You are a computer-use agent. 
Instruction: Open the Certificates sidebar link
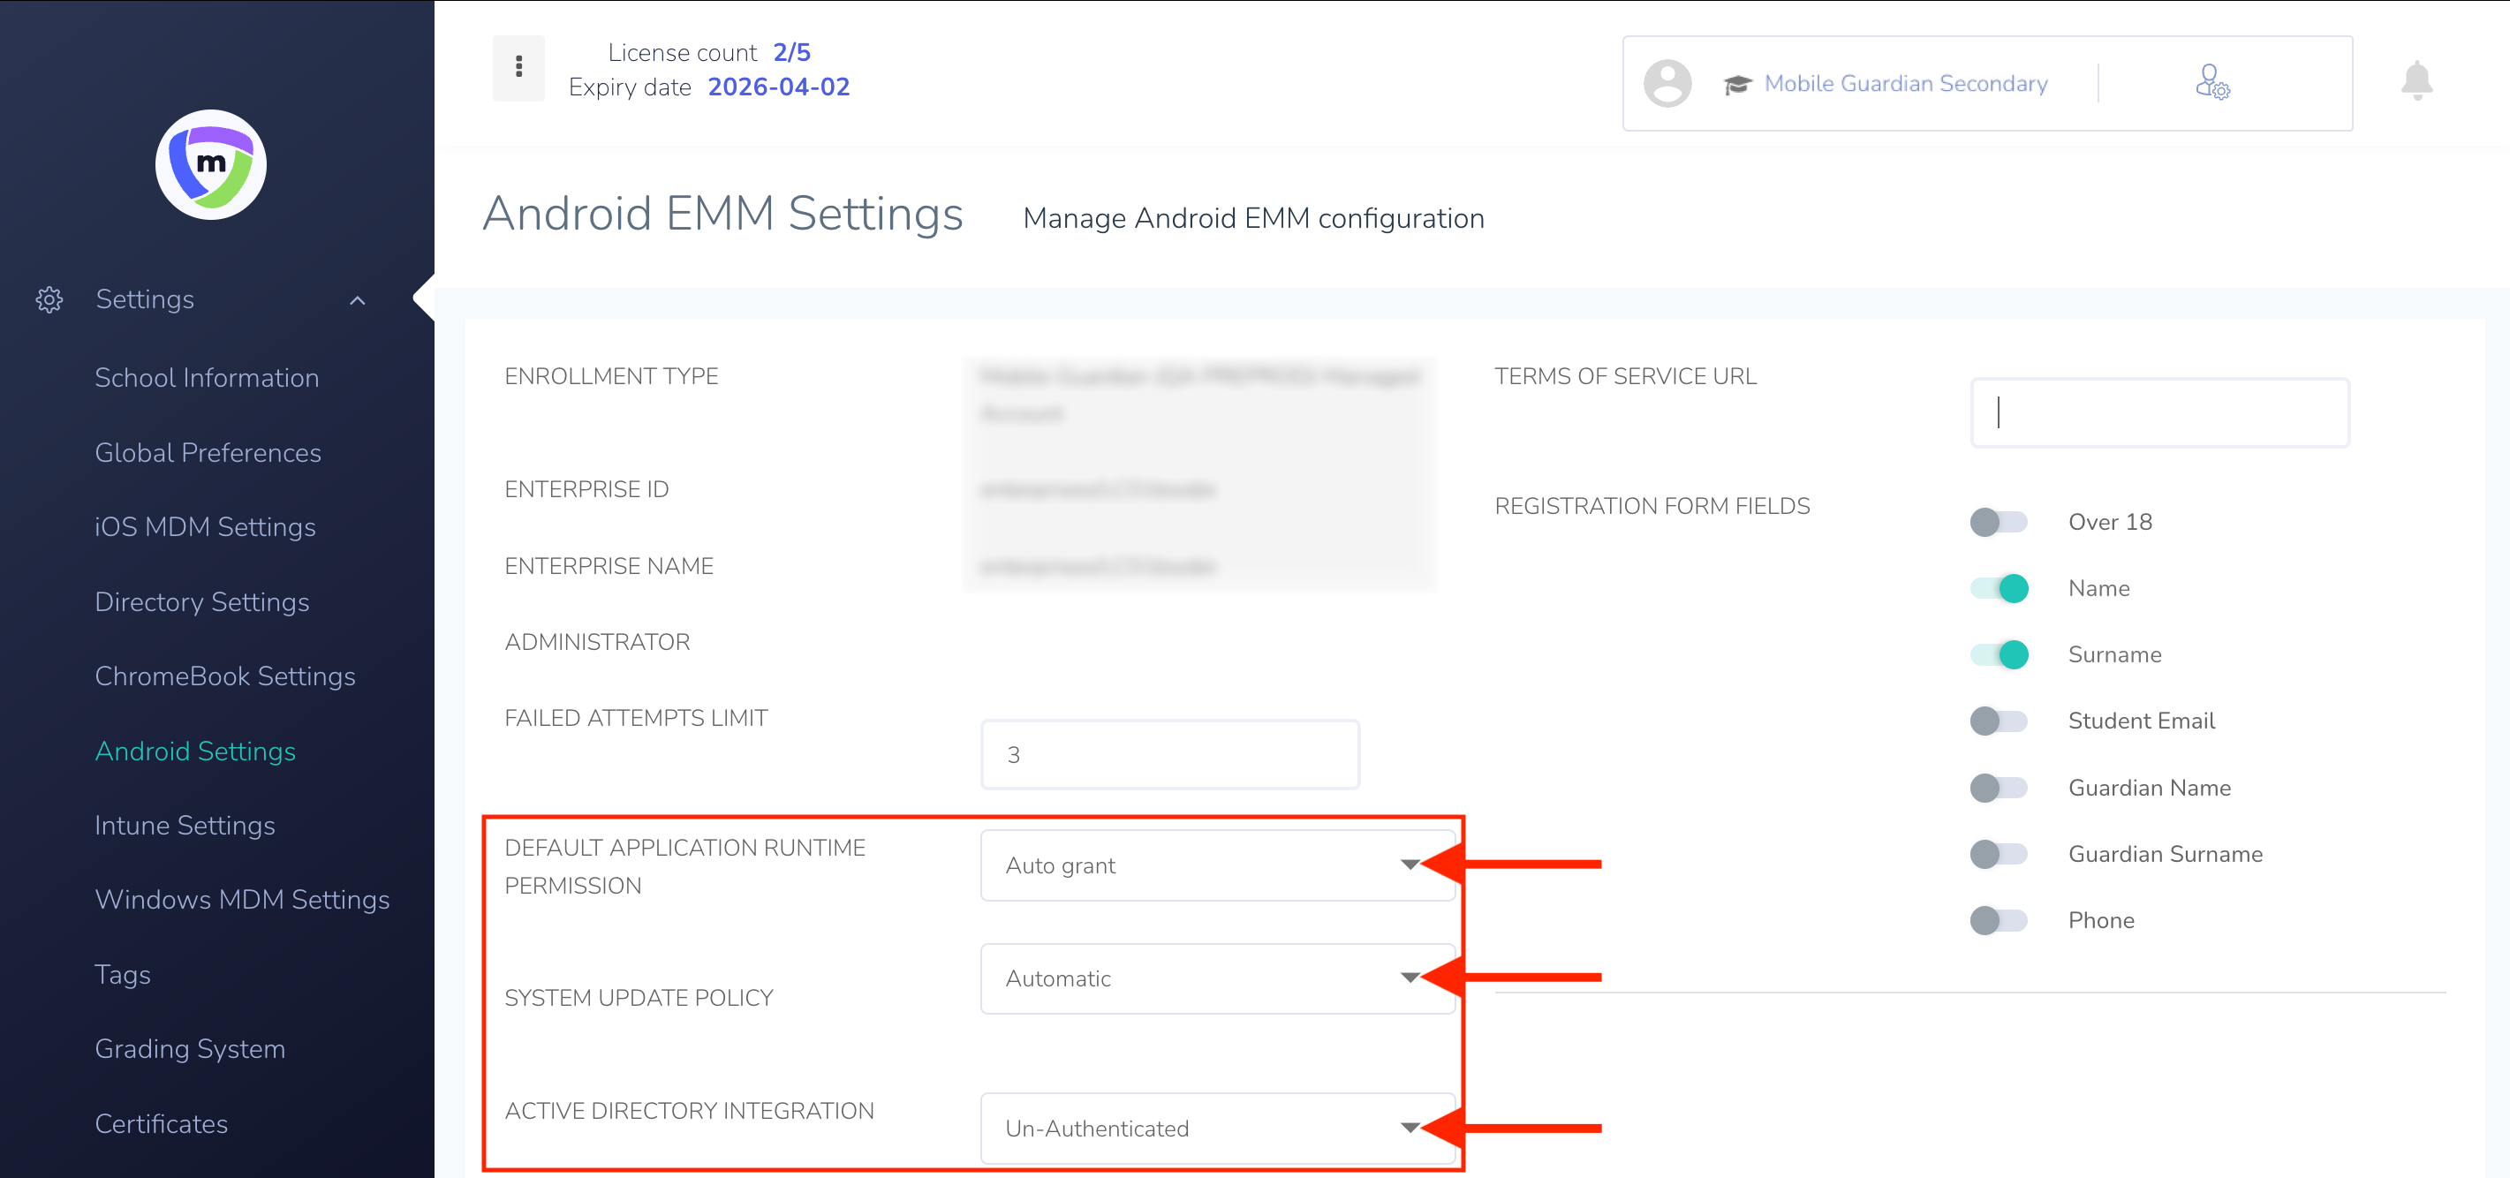coord(162,1123)
